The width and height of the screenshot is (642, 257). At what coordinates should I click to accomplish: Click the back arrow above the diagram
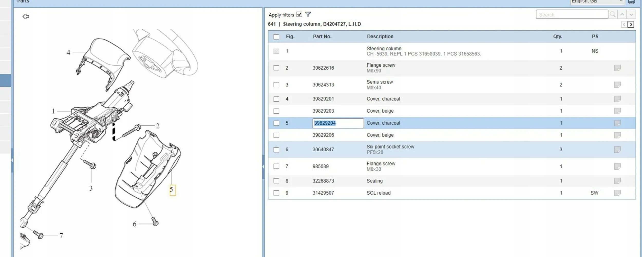26,17
